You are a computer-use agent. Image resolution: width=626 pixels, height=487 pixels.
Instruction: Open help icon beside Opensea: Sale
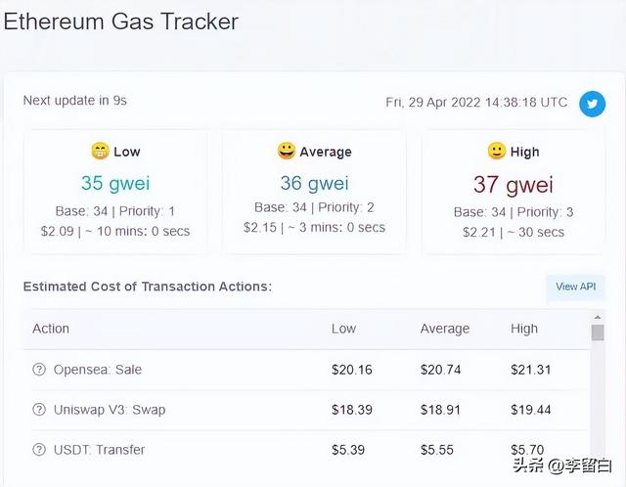(39, 370)
